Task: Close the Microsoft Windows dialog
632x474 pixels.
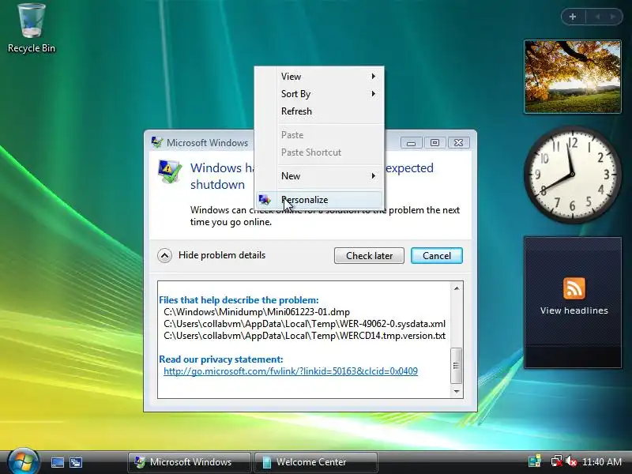Action: coord(458,143)
